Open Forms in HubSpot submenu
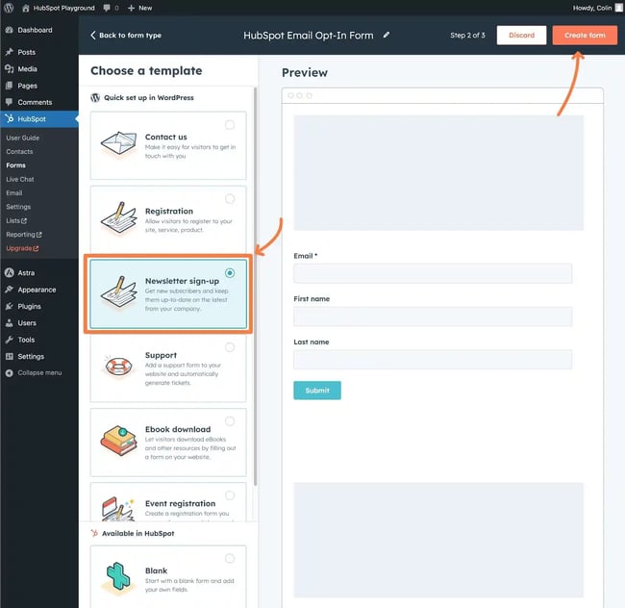Viewport: 625px width, 608px height. point(16,165)
